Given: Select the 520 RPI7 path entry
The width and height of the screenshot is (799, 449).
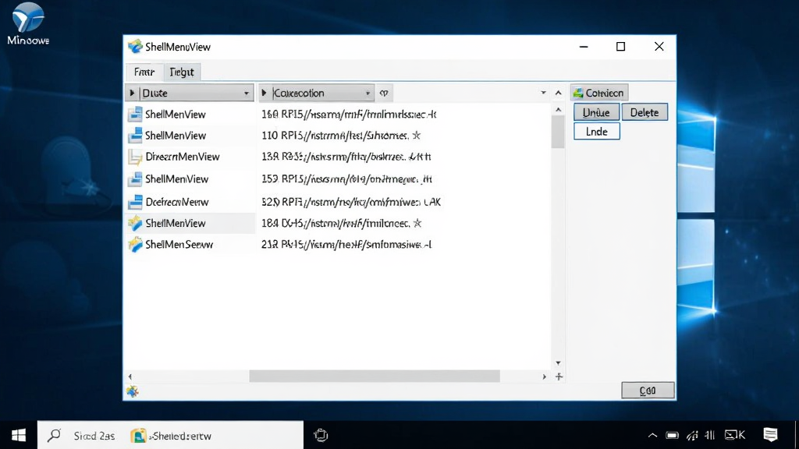Looking at the screenshot, I should [350, 202].
